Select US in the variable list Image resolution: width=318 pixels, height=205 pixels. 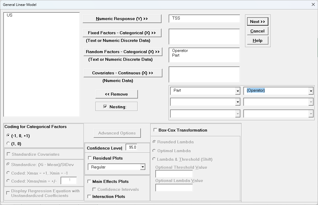(x=10, y=15)
